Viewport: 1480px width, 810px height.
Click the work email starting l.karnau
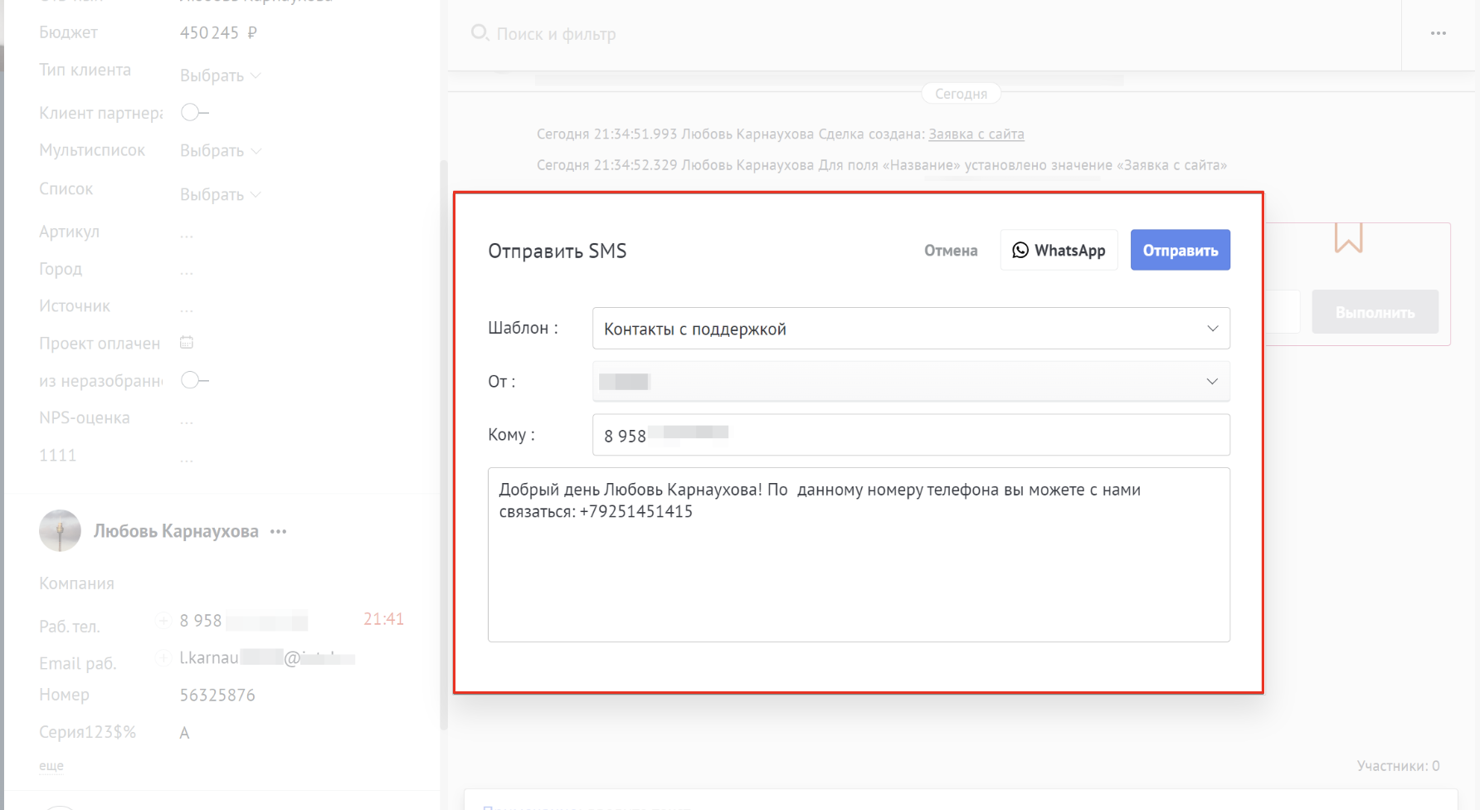click(267, 658)
